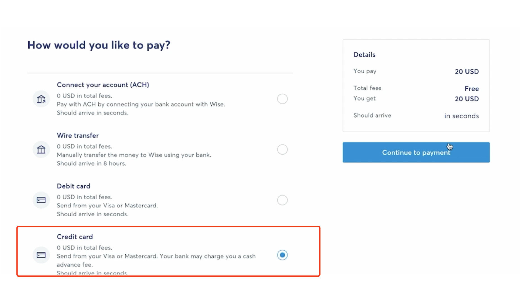
Task: Select the Debit card radio button
Action: point(282,200)
